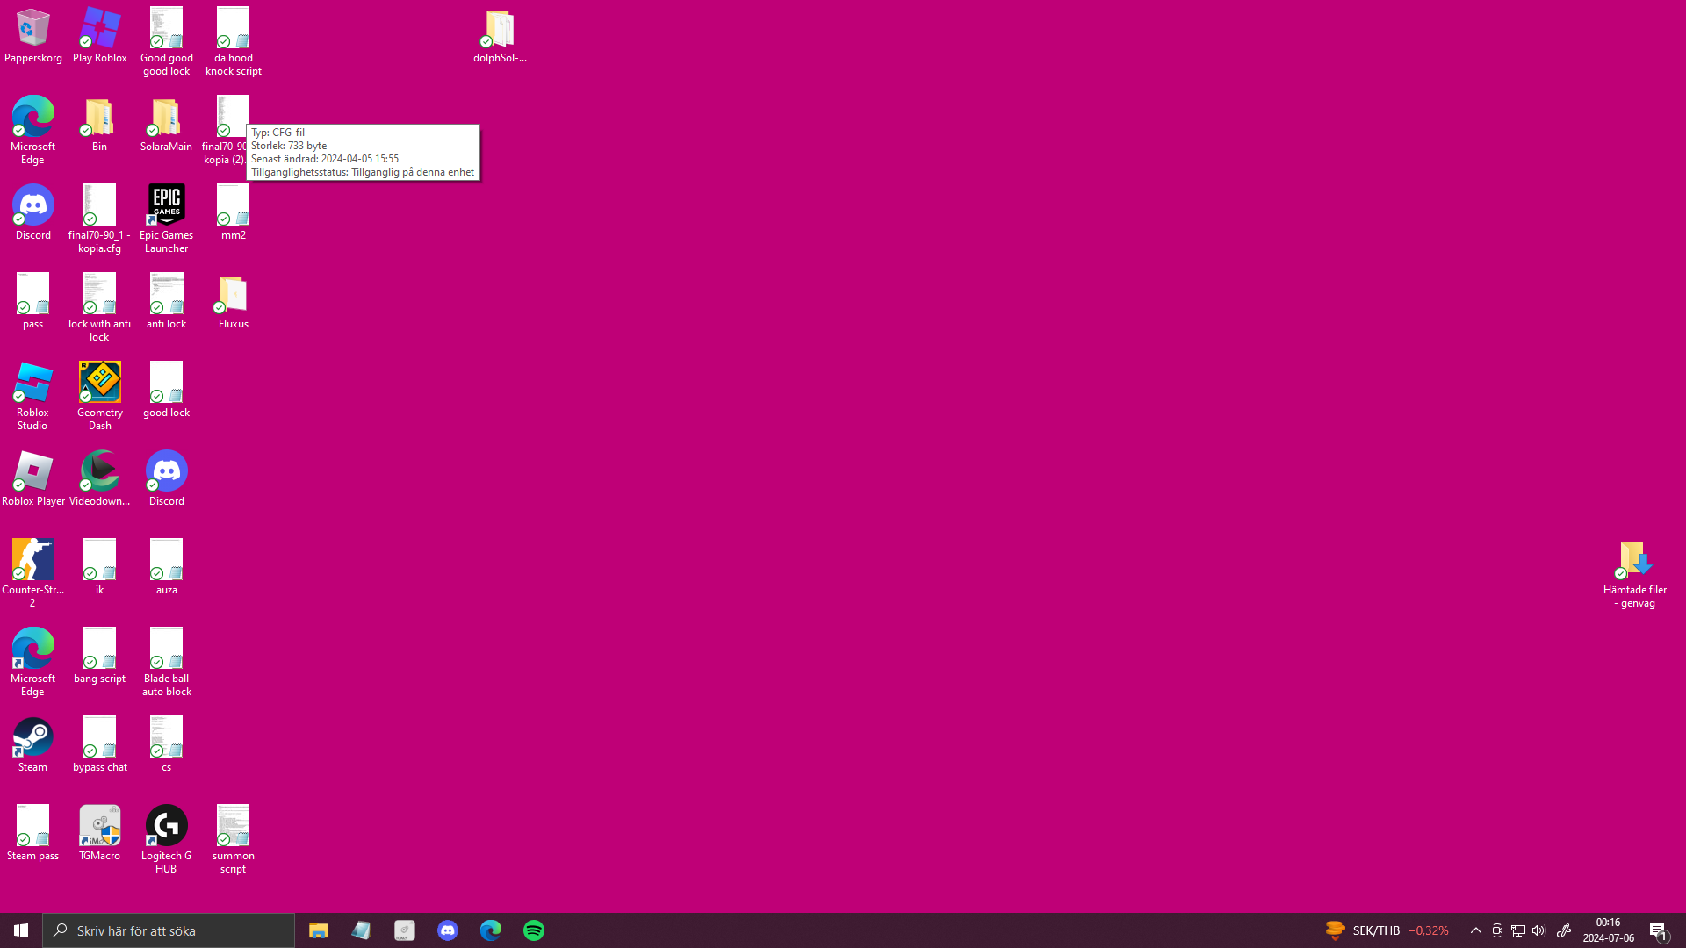Select the "cs" file icon
1686x948 pixels.
166,745
